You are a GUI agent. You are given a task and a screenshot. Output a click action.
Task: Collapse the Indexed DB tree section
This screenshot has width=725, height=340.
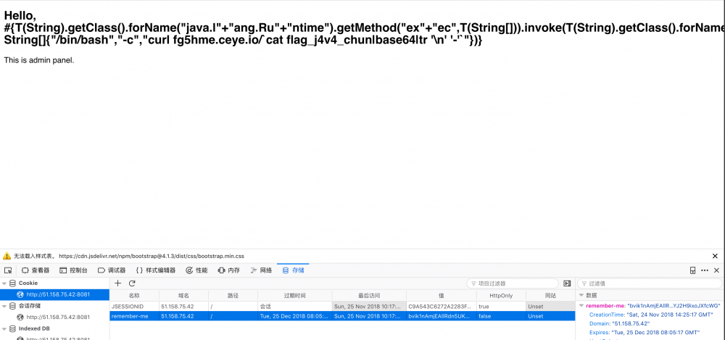coord(4,328)
